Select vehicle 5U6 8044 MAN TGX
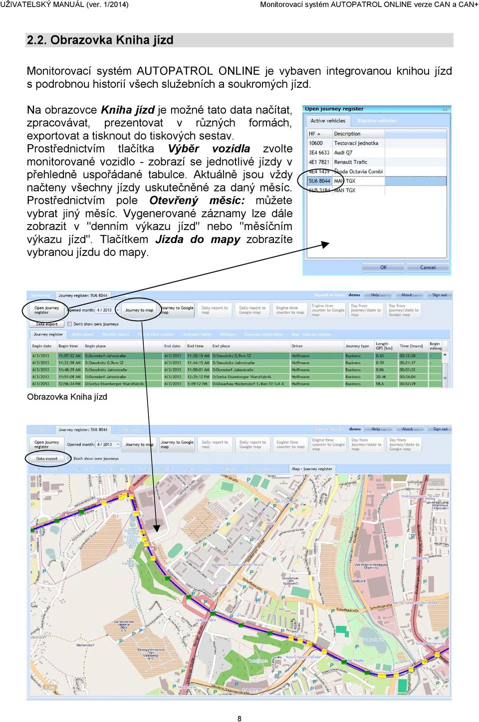The image size is (479, 722). click(x=377, y=181)
